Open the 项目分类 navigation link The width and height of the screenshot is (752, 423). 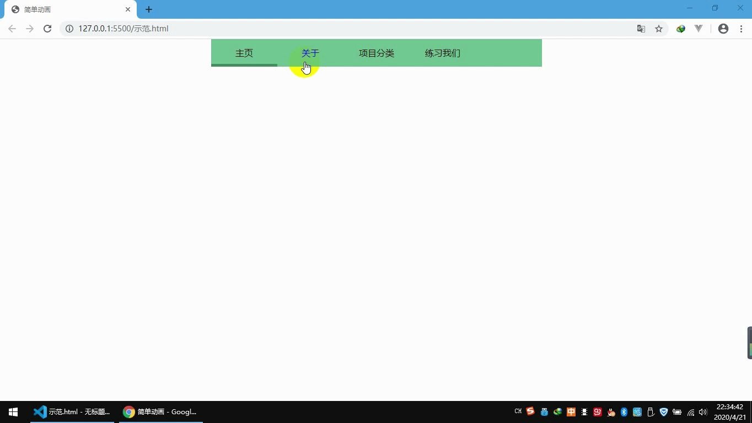point(377,53)
